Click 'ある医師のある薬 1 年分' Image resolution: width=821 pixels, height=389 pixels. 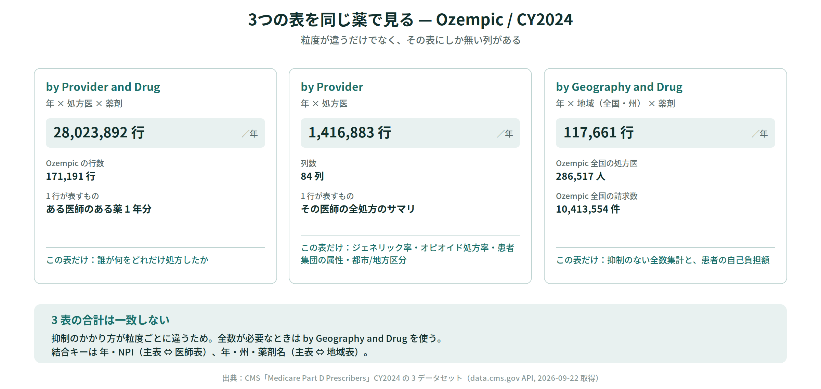click(x=99, y=209)
